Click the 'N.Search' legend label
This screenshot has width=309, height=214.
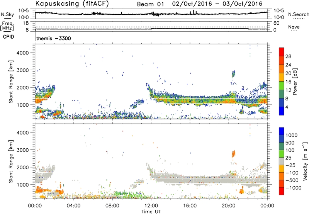[298, 14]
